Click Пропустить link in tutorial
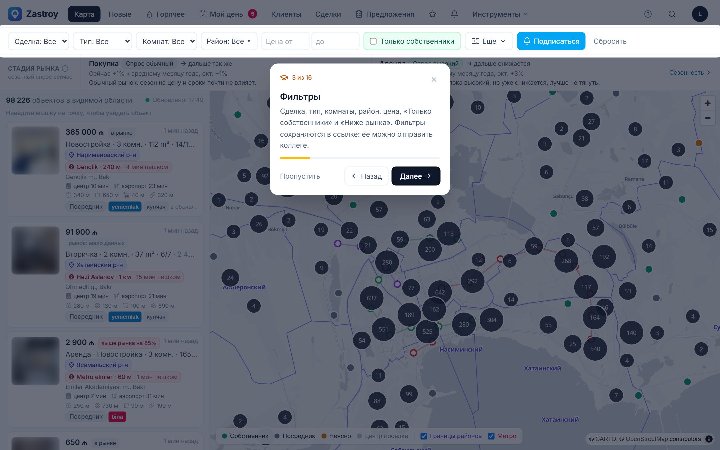 [300, 176]
